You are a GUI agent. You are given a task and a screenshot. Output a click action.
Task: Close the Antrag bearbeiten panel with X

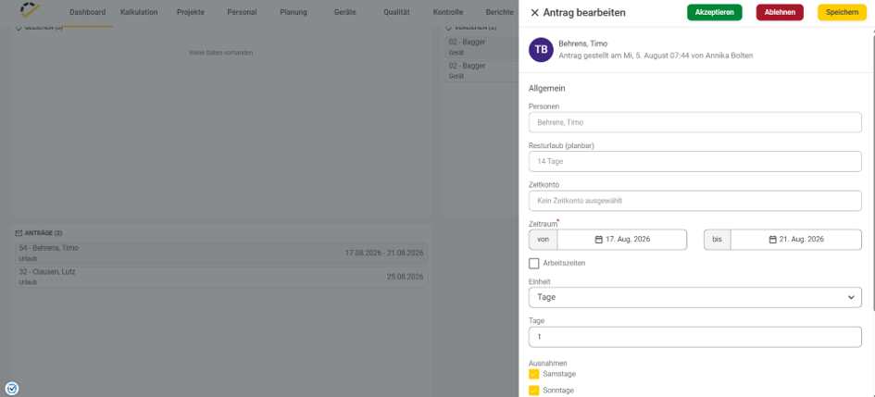coord(534,12)
